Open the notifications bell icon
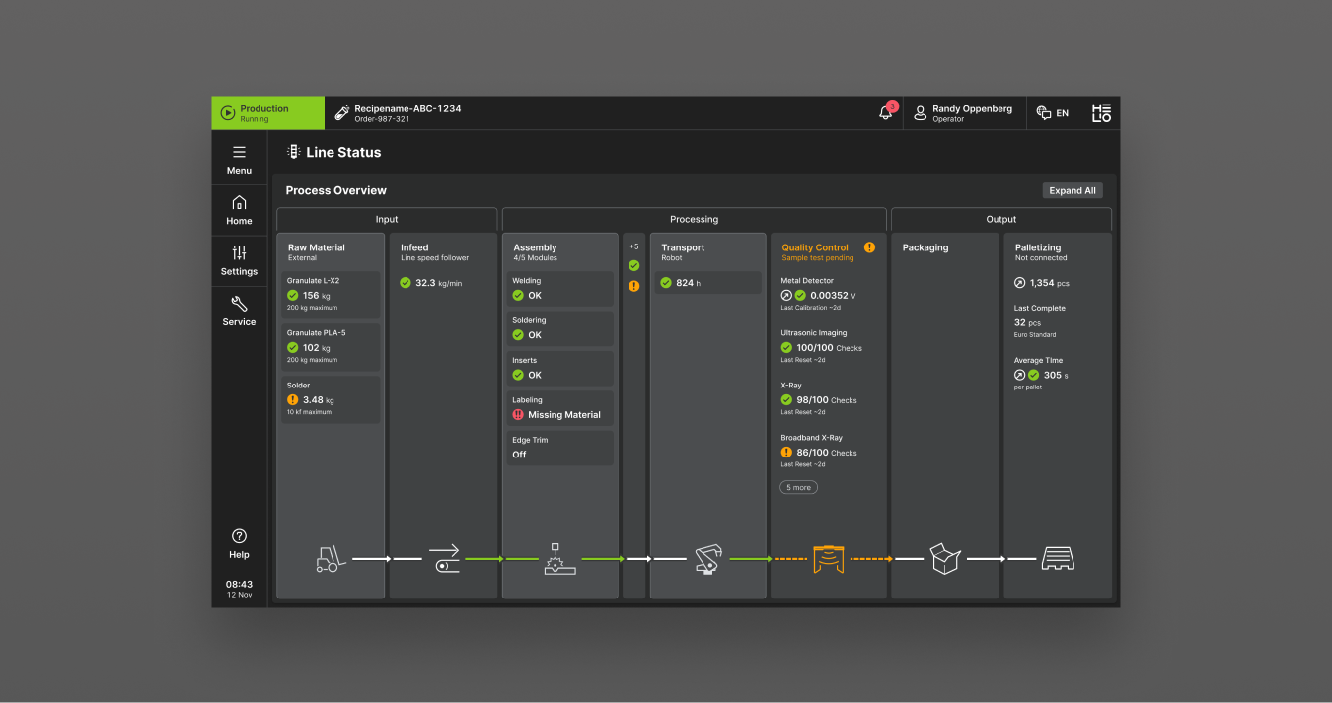 point(885,113)
